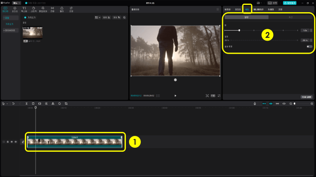Toggle the pitch change switch
This screenshot has width=316, height=177.
(x=309, y=47)
